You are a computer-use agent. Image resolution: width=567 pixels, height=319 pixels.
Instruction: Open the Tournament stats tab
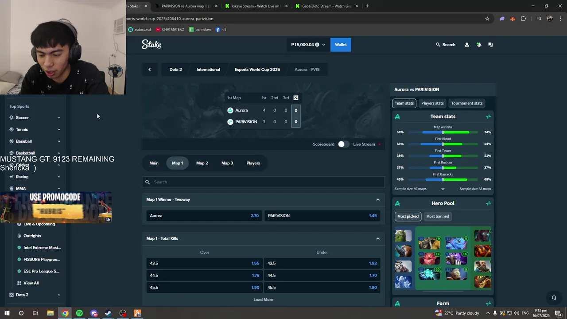pos(467,103)
